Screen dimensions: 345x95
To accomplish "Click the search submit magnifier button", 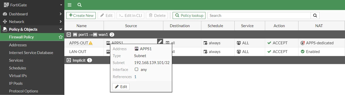I will pos(315,15).
